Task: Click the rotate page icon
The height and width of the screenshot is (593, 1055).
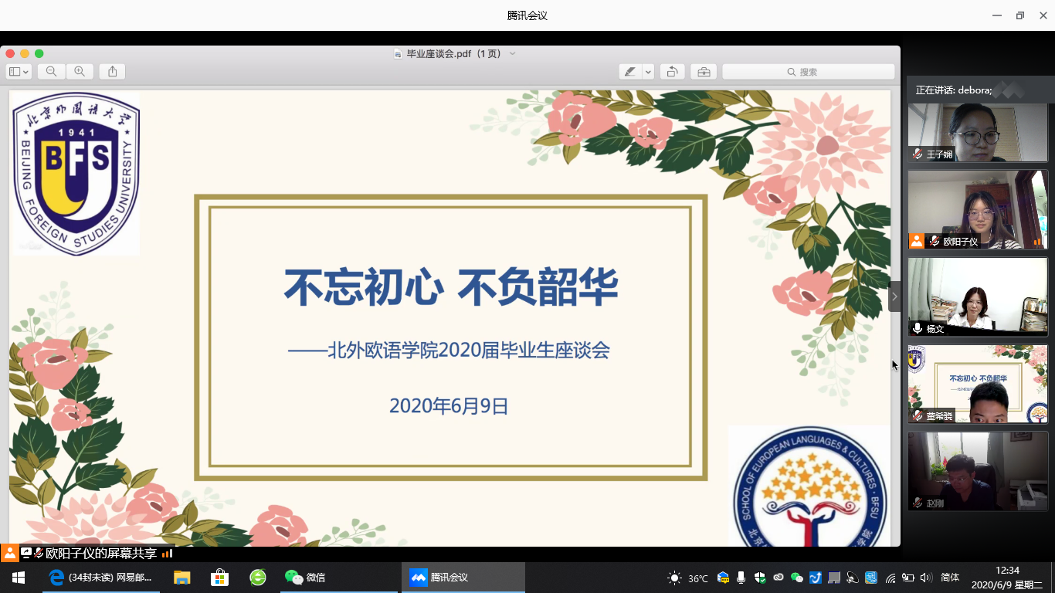Action: point(672,72)
